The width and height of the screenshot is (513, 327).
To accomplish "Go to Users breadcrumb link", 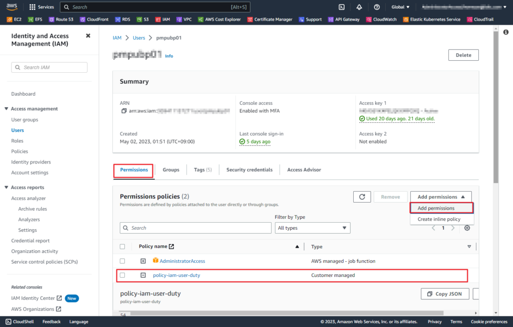I will coord(139,38).
